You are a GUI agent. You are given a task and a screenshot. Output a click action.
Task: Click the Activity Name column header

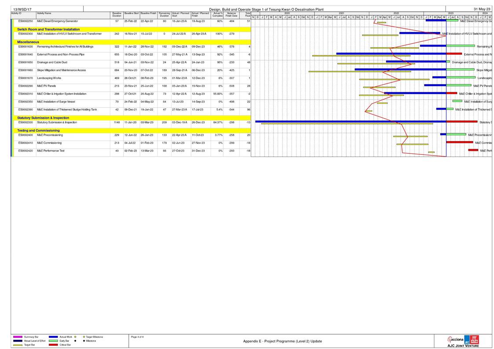coord(44,14)
